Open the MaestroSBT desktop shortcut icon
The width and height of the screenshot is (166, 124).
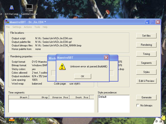[29, 121]
